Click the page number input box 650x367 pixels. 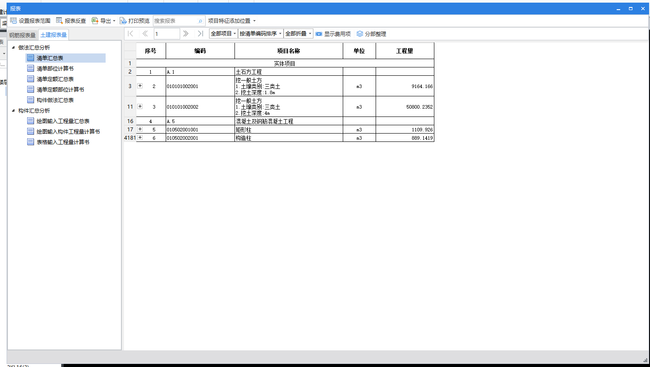tap(167, 33)
